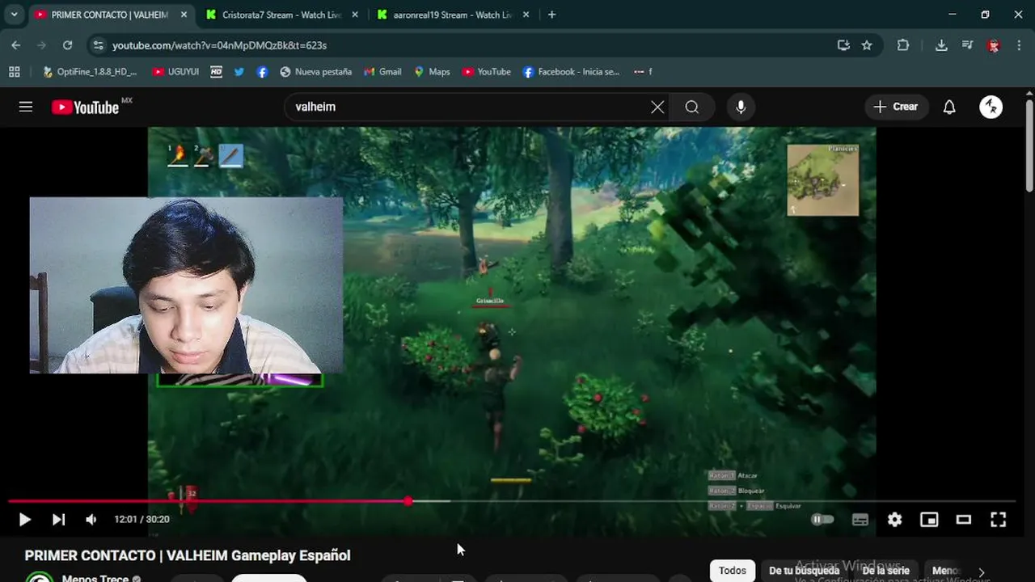Open the YouTube bookmark in bookmarks bar

point(486,72)
